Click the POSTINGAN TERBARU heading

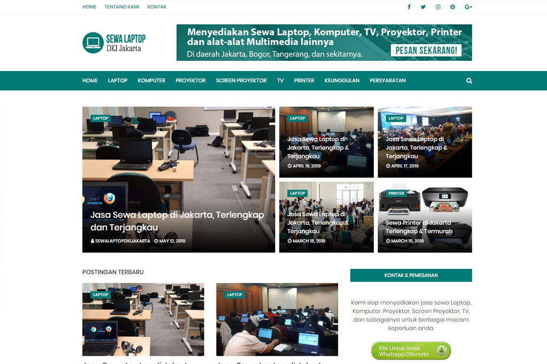coord(113,272)
